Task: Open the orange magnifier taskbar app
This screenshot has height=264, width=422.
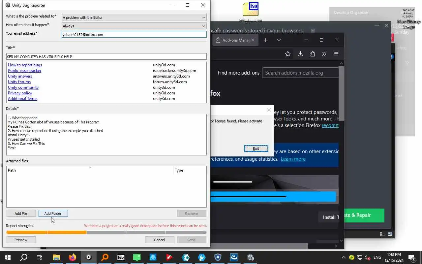Action: [x=105, y=257]
